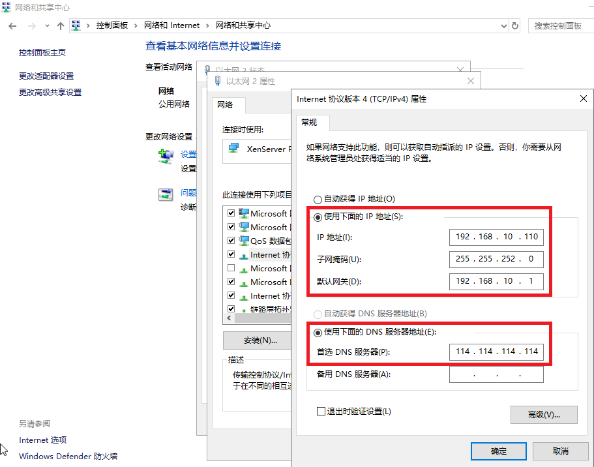
Task: Select the 自动获得 IP 地址(O) radio button
Action: tap(318, 200)
